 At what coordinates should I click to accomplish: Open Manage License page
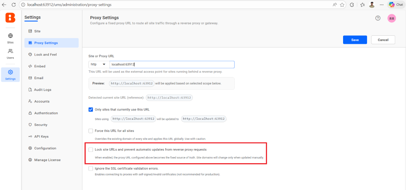[x=51, y=160]
